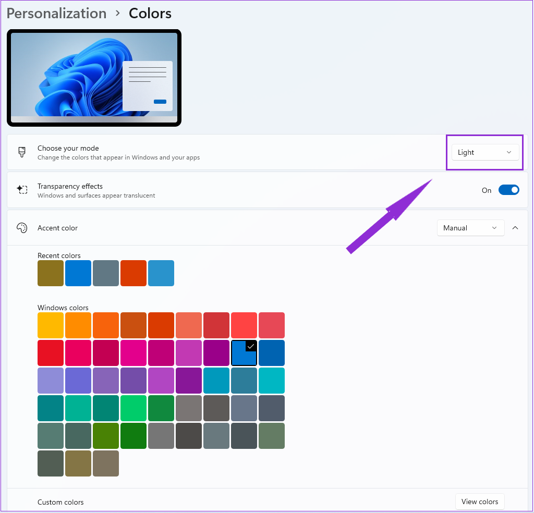Click the Transparency effects sparkle icon
The image size is (534, 513).
coord(22,190)
